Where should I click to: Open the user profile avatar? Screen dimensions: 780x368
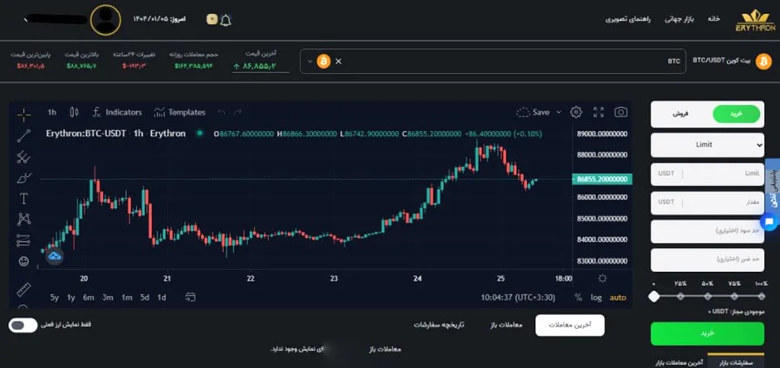point(105,20)
